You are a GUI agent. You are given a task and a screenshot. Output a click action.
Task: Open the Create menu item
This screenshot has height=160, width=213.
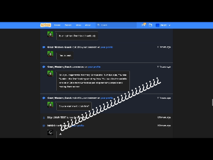[x=57, y=25]
